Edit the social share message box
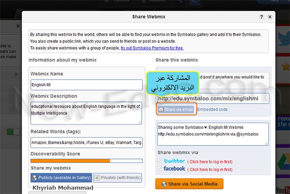Image resolution: width=290 pixels, height=194 pixels. (x=213, y=134)
